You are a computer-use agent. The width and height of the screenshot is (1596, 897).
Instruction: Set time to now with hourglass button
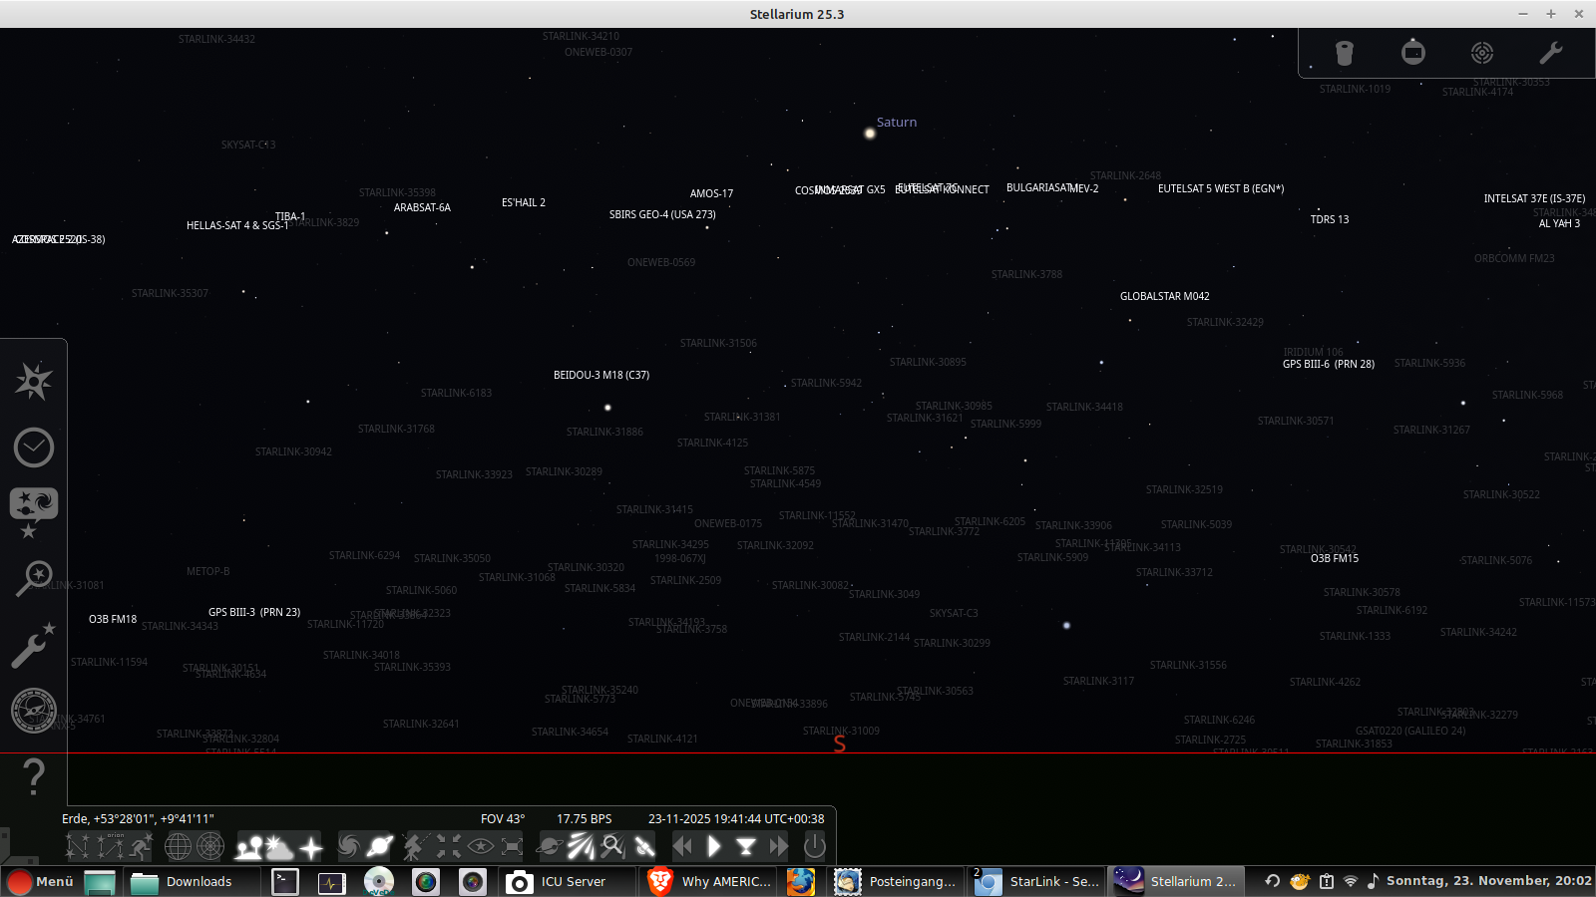point(745,847)
